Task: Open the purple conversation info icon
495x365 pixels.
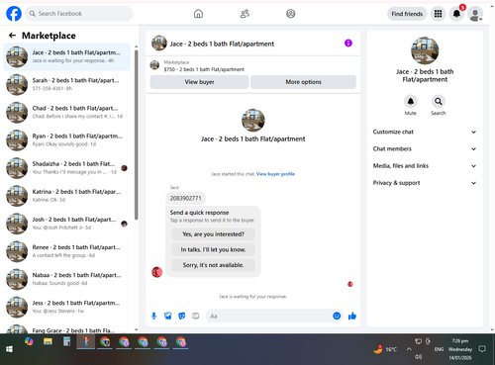Action: click(348, 44)
